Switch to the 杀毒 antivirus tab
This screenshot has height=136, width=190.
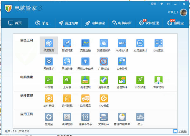click(x=41, y=23)
